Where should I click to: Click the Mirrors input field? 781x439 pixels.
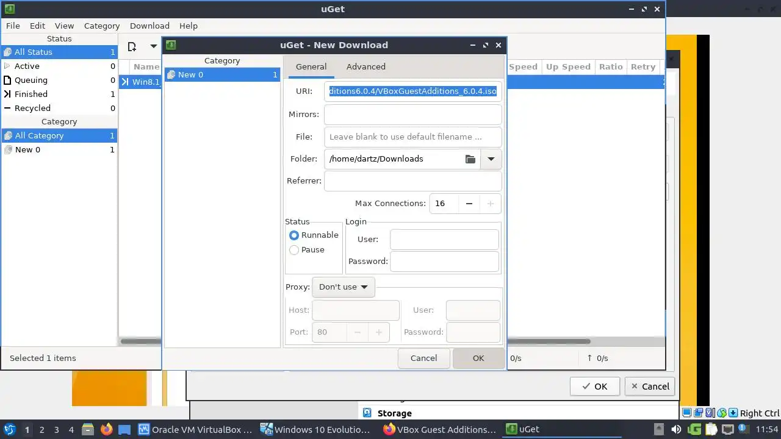pyautogui.click(x=413, y=115)
